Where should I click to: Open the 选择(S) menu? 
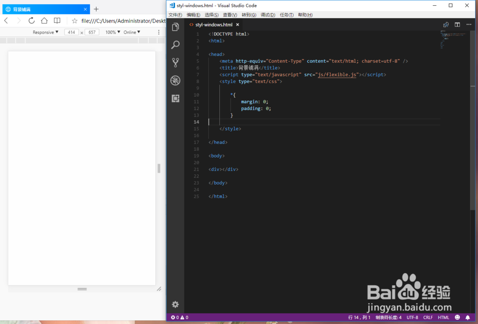tap(212, 15)
